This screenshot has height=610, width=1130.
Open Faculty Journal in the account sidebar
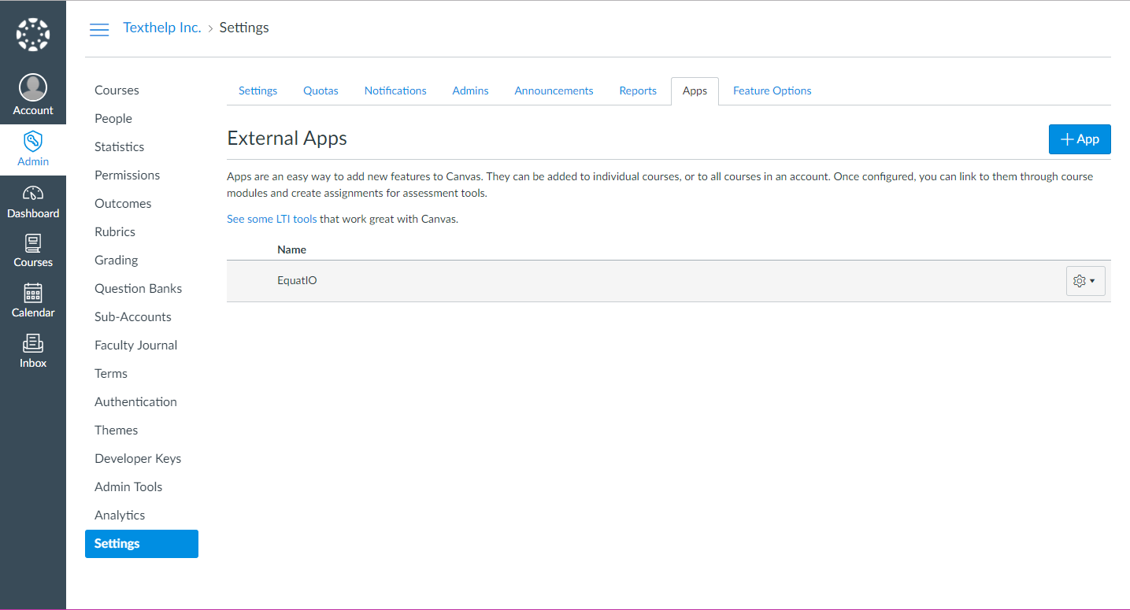click(x=135, y=345)
